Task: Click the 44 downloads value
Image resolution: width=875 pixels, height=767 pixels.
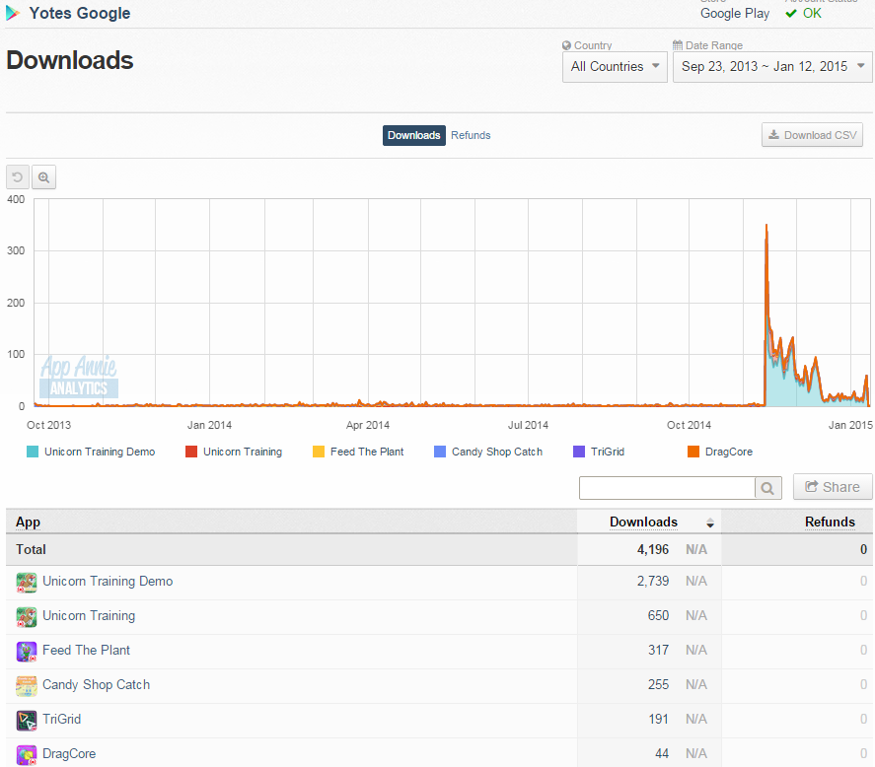Action: point(662,754)
